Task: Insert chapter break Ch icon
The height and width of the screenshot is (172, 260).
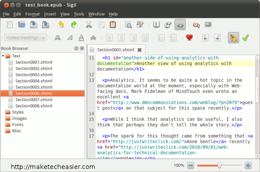Action: (196, 25)
